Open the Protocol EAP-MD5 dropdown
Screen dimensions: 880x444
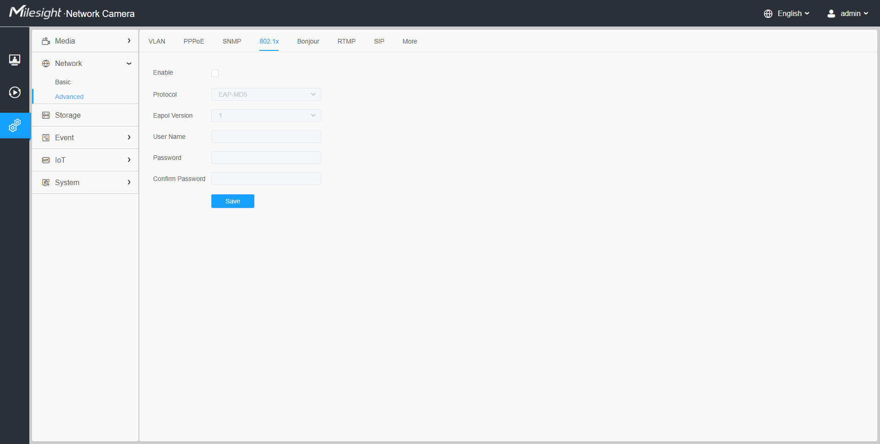click(x=266, y=94)
